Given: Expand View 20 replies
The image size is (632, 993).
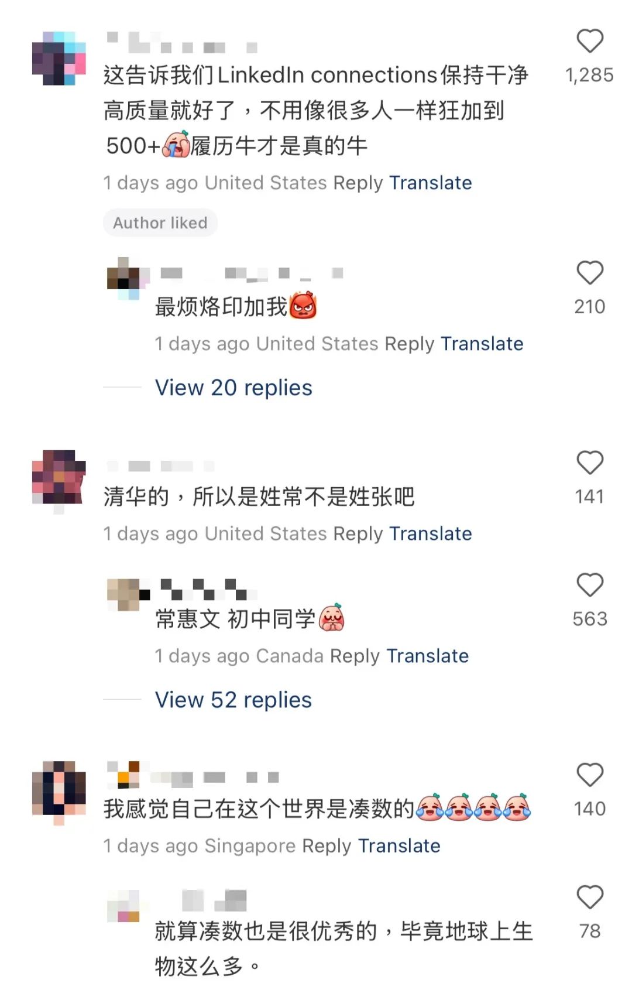Looking at the screenshot, I should tap(233, 388).
